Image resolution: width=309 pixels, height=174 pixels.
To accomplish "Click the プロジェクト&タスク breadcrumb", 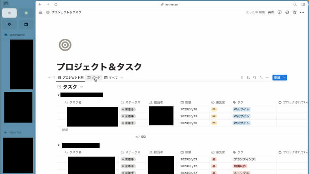I will [x=64, y=12].
